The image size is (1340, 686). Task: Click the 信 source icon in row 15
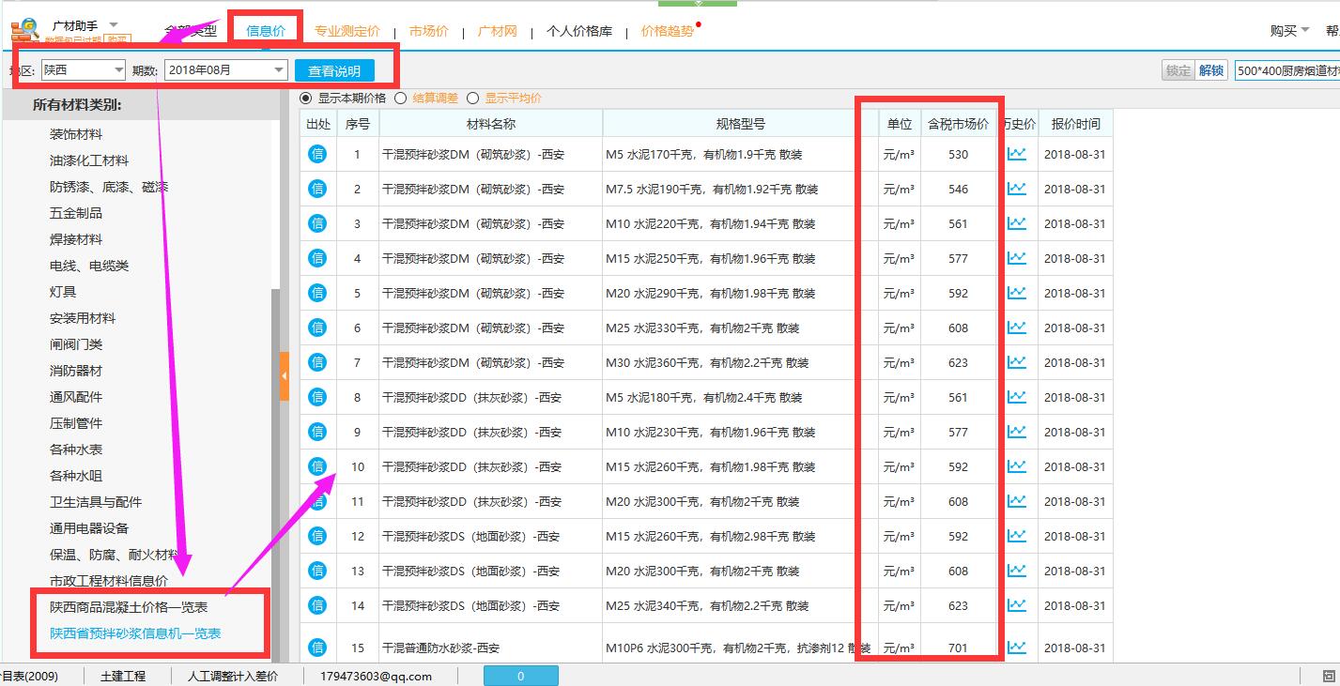(317, 647)
